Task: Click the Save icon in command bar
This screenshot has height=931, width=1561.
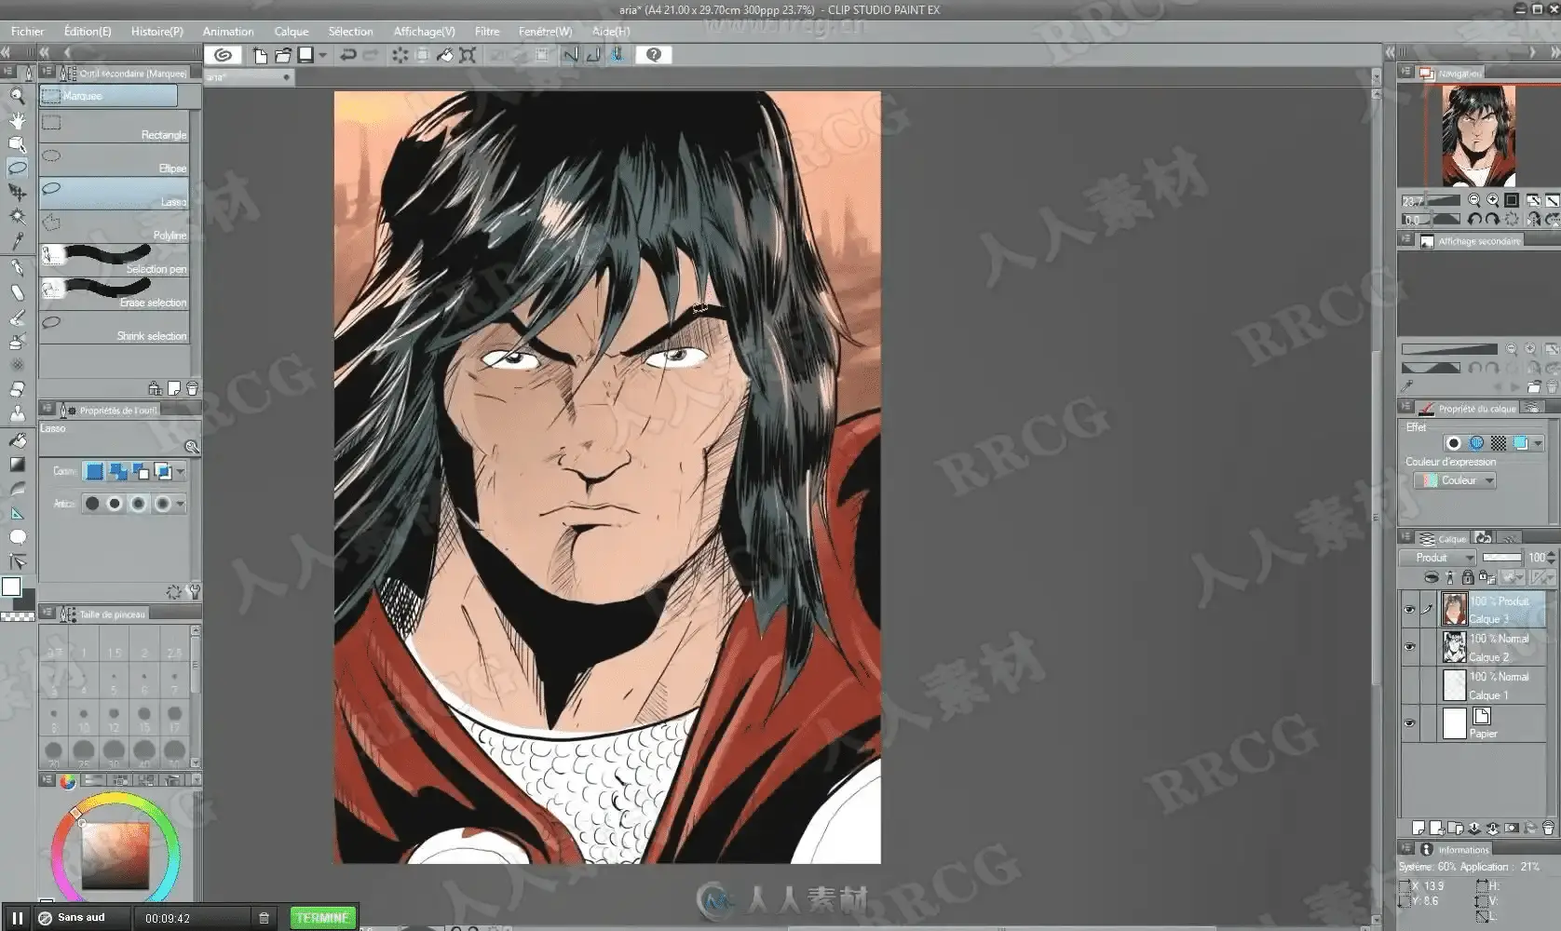Action: [305, 55]
